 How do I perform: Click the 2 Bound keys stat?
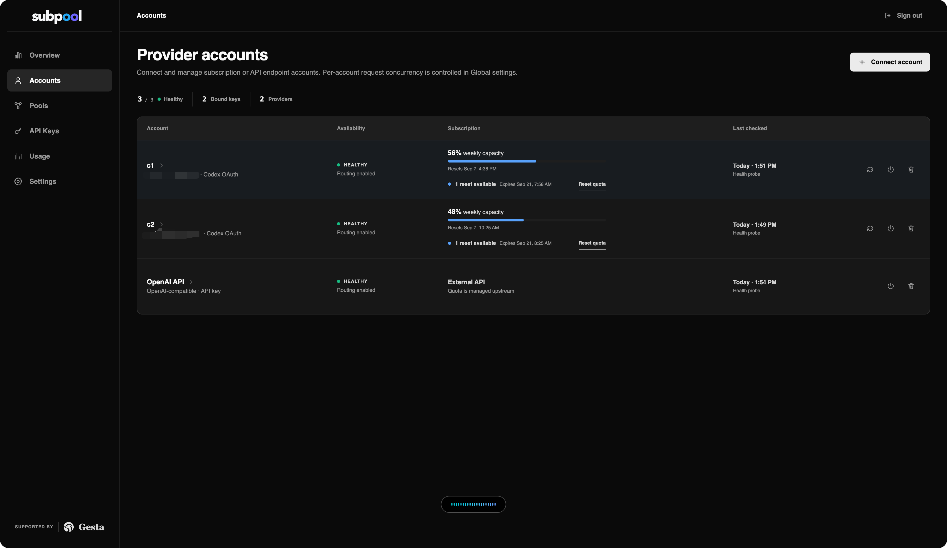(221, 99)
